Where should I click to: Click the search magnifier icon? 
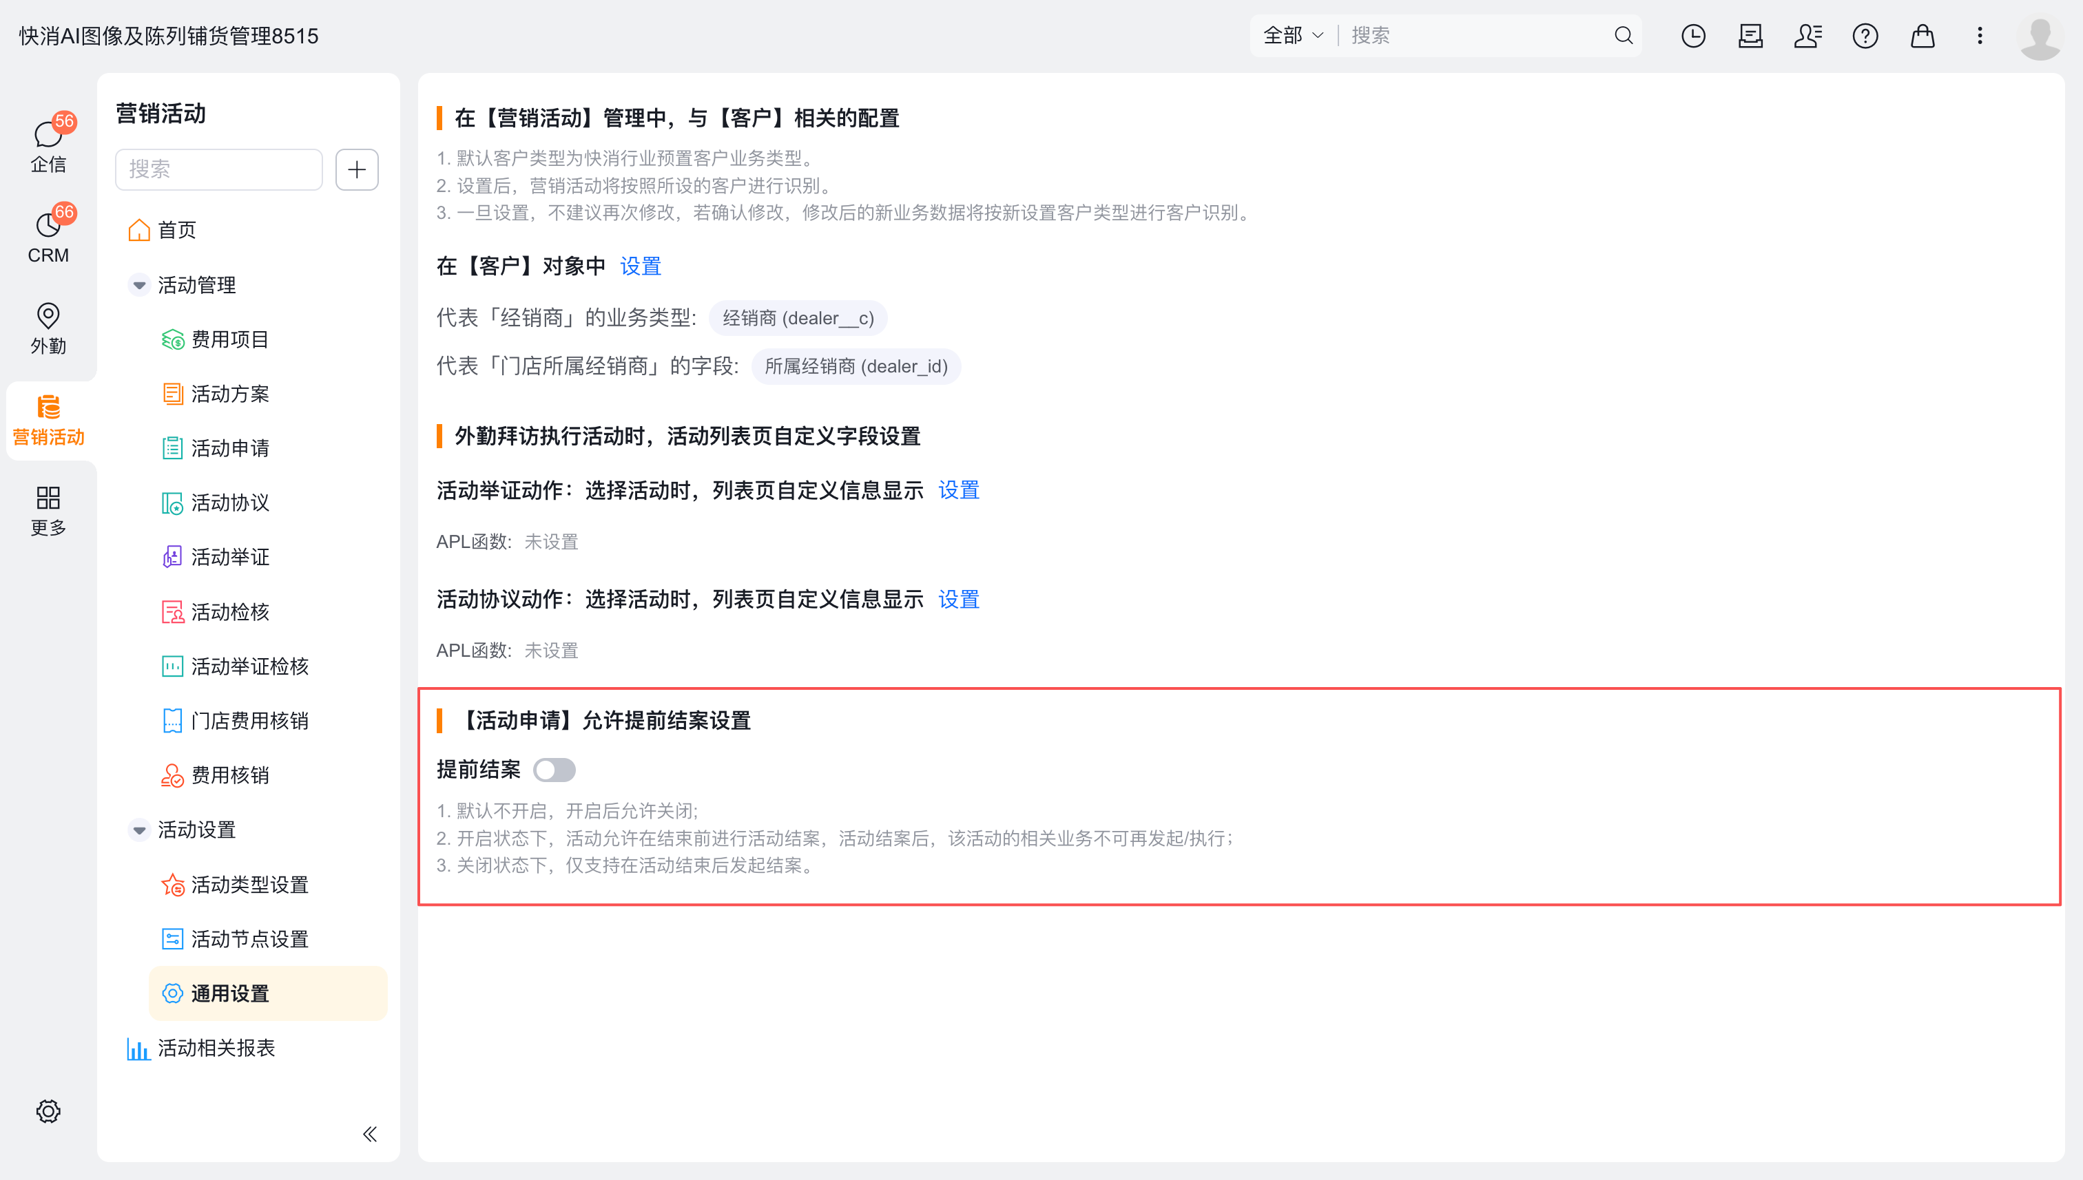click(1624, 36)
